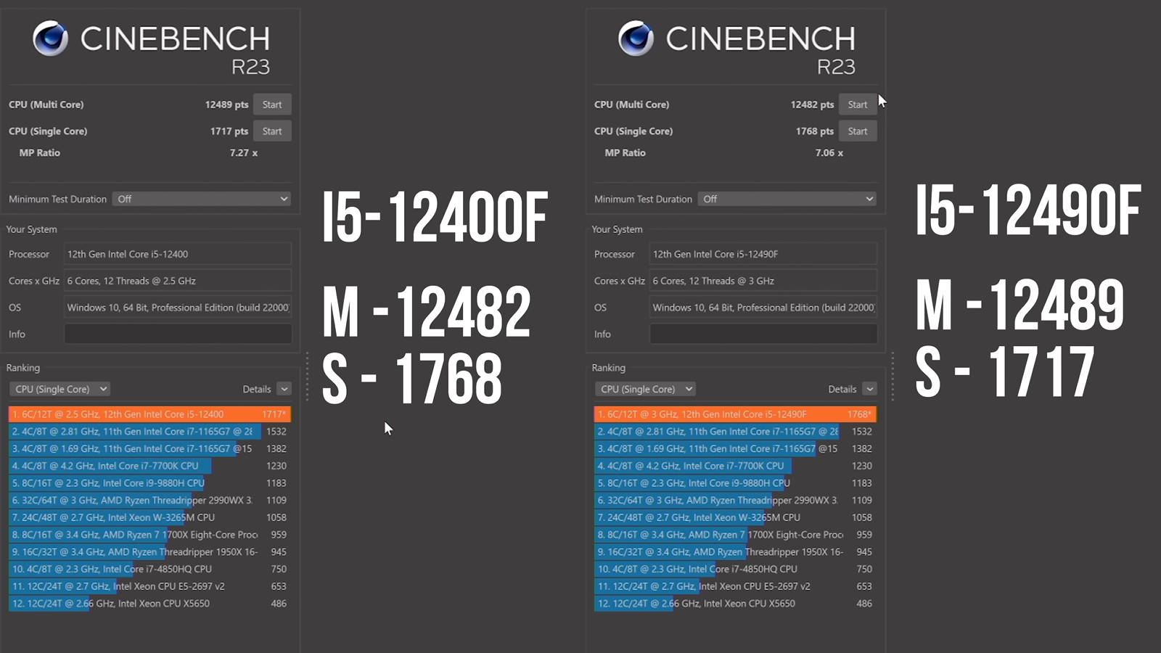Select i7-4850HQ row in left ranking
The height and width of the screenshot is (653, 1161).
click(149, 569)
